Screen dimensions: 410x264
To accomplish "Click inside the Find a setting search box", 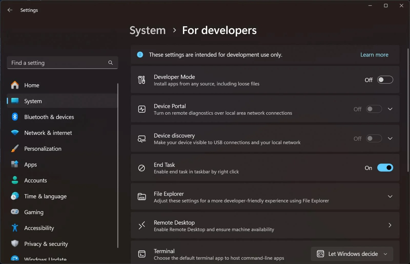I will pos(51,63).
